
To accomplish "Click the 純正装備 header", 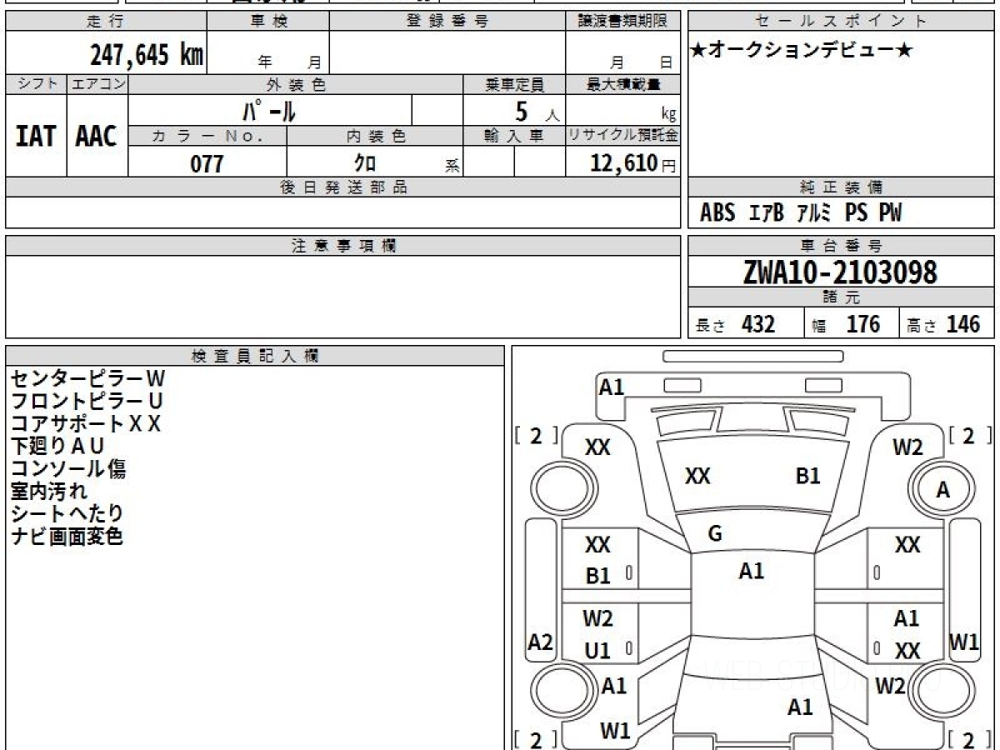I will click(x=842, y=187).
